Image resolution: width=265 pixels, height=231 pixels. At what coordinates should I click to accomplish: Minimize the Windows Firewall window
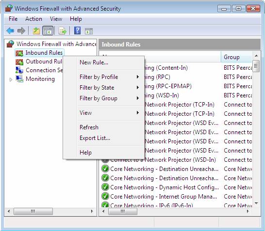pyautogui.click(x=224, y=9)
